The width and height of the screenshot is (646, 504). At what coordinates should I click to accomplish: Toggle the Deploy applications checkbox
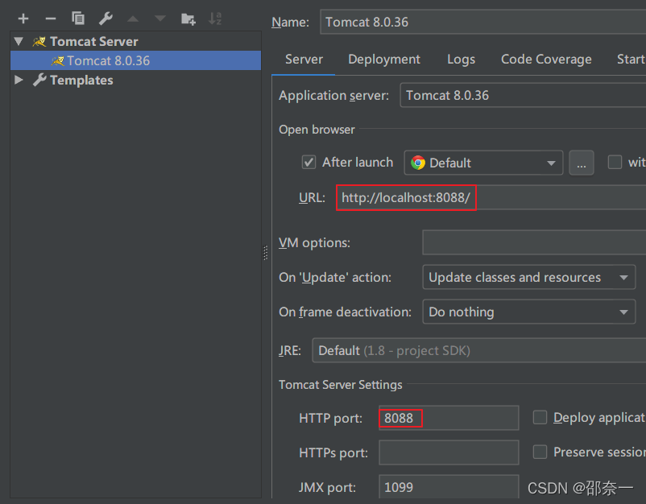(x=540, y=417)
